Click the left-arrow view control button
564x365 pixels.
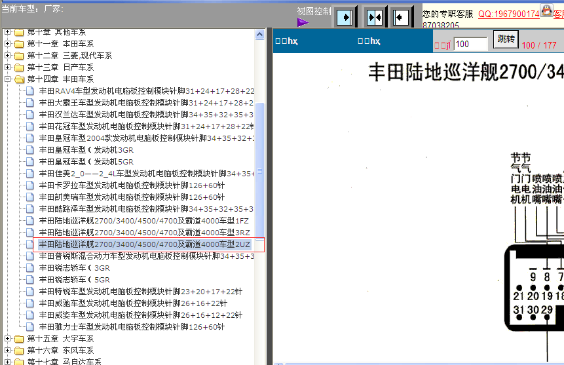point(401,17)
